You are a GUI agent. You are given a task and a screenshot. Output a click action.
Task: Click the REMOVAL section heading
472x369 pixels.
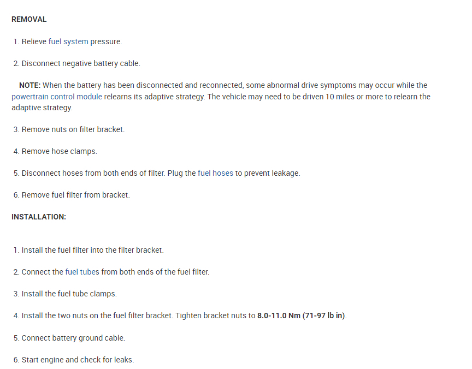[x=29, y=19]
